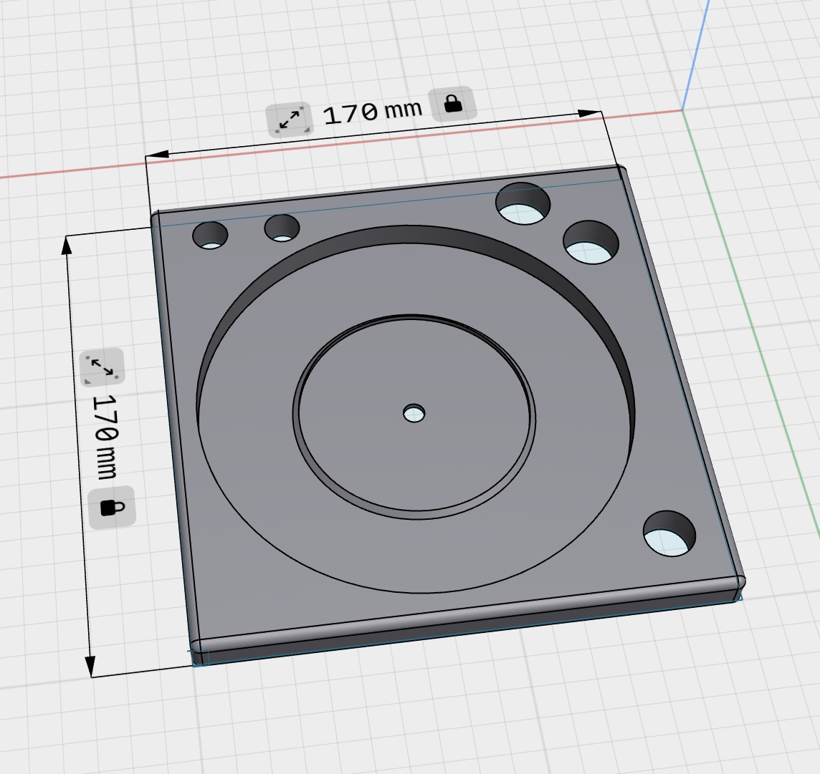Image resolution: width=820 pixels, height=774 pixels.
Task: Select the inner circular recess around the center hole
Action: pyautogui.click(x=414, y=416)
